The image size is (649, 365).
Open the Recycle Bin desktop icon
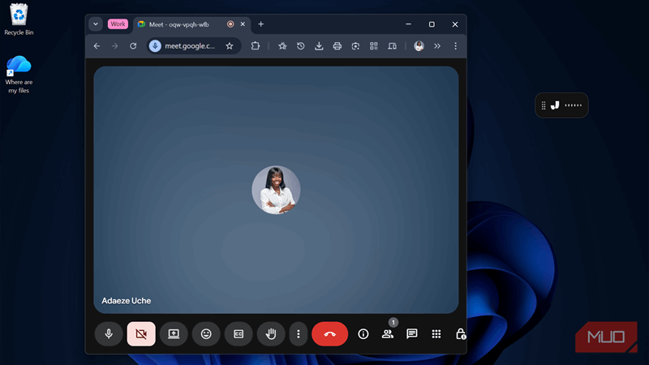(x=19, y=19)
